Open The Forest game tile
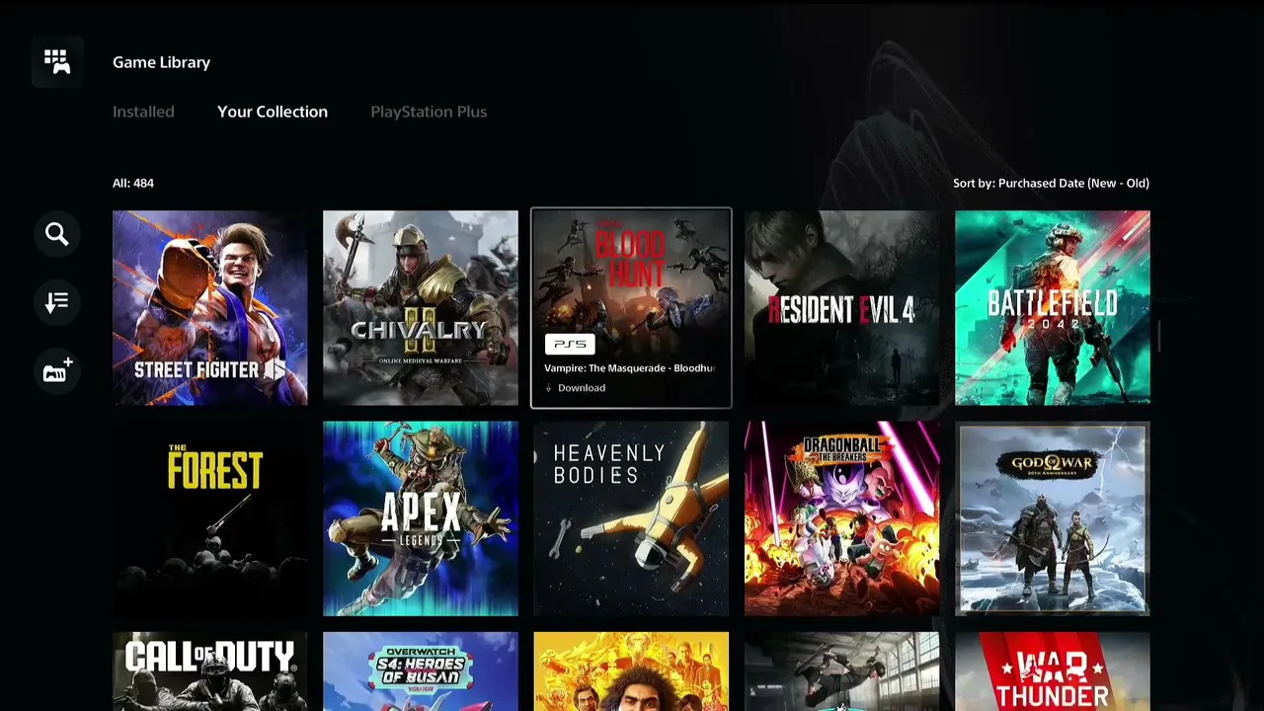The width and height of the screenshot is (1264, 711). (x=210, y=518)
